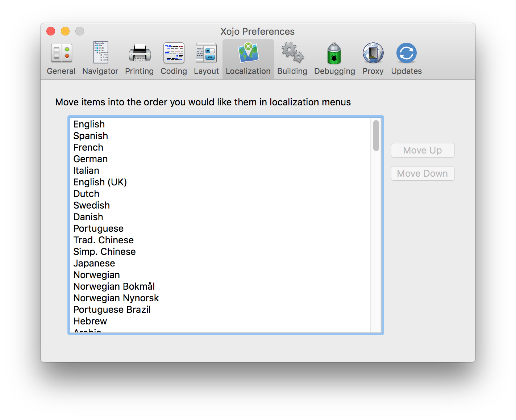This screenshot has height=420, width=516.
Task: Select Spanish in the language list
Action: click(220, 136)
